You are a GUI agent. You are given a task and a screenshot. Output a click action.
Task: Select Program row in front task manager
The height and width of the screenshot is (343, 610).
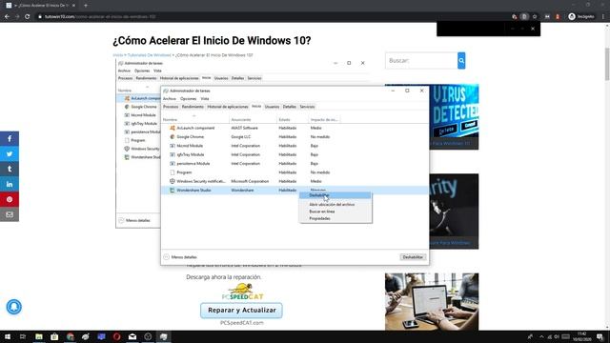(295, 172)
